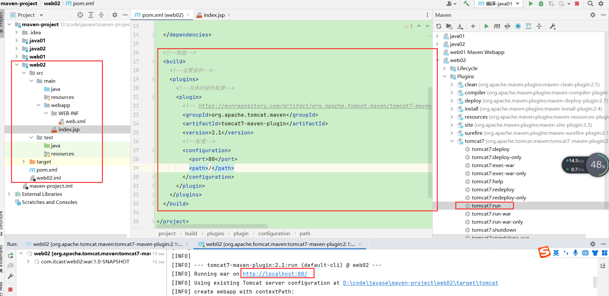This screenshot has height=296, width=609.
Task: Select pom.xml under web02
Action: tap(47, 170)
